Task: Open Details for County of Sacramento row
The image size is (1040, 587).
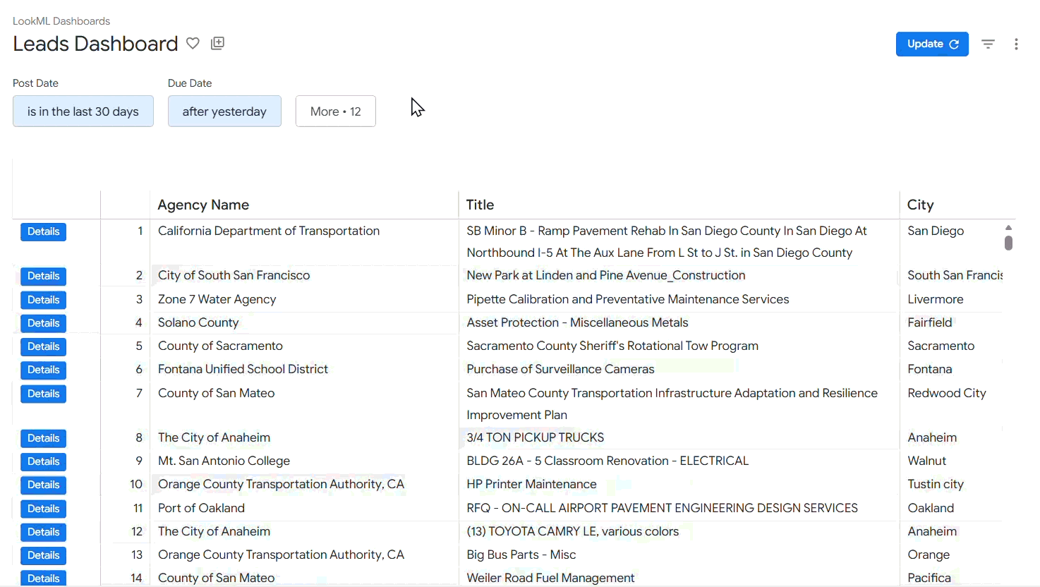Action: point(43,346)
